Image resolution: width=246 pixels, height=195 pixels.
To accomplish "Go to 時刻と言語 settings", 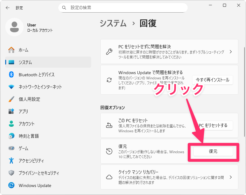I will [x=29, y=136].
